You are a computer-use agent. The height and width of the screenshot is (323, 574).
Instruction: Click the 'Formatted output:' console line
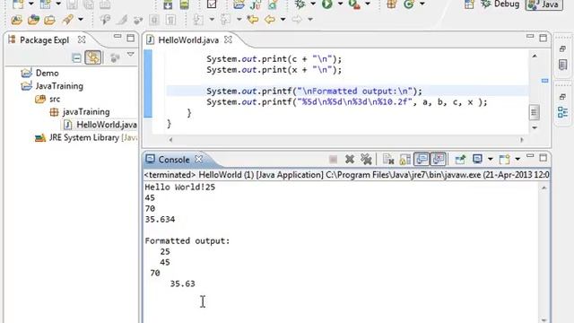coord(187,241)
